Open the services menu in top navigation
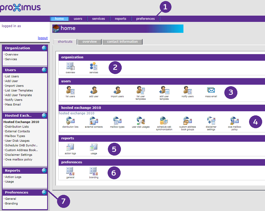The width and height of the screenshot is (265, 211). click(98, 19)
